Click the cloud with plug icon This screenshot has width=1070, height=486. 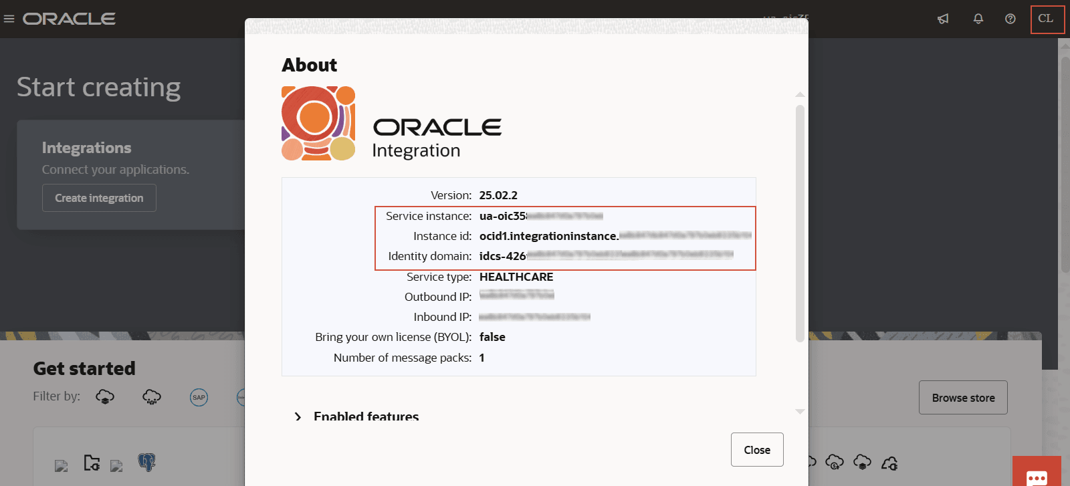(890, 462)
